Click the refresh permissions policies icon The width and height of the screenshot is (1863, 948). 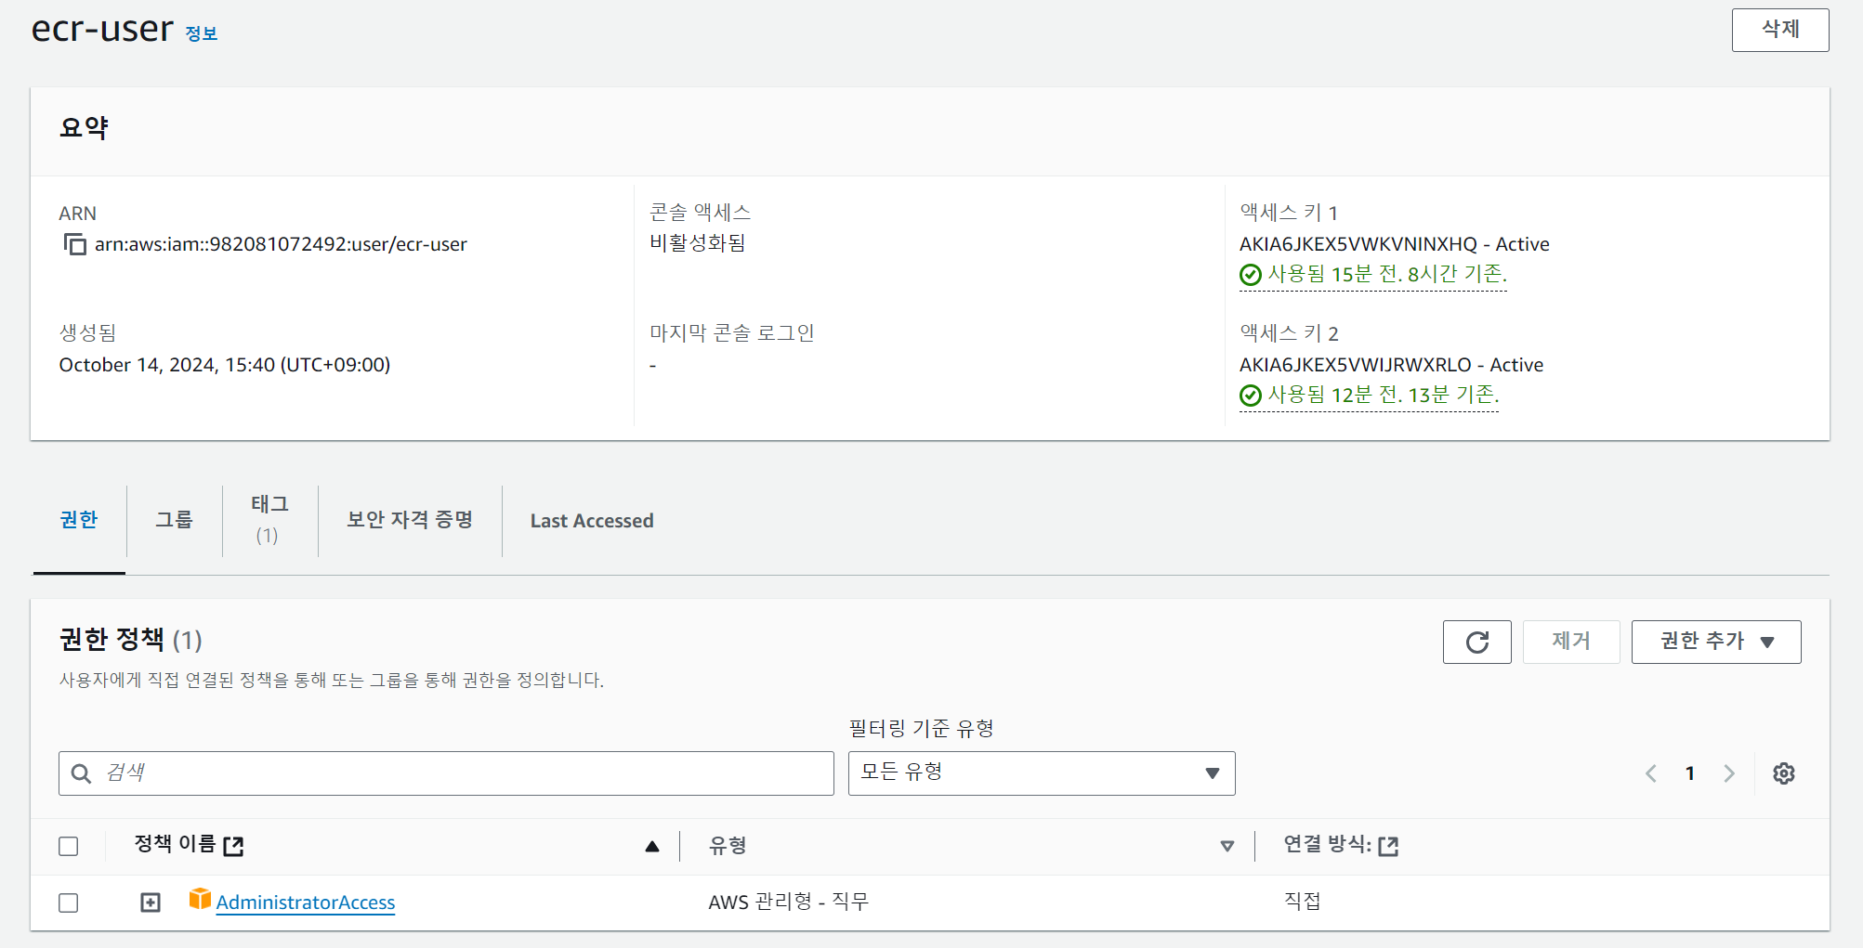pyautogui.click(x=1476, y=642)
